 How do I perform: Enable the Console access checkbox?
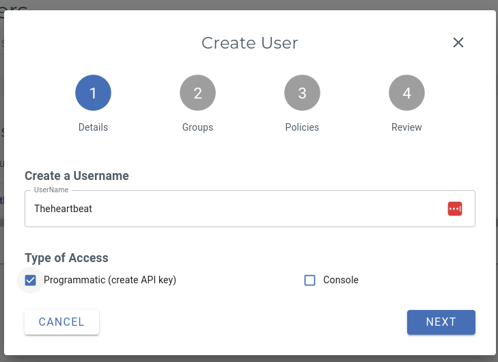[x=309, y=281]
